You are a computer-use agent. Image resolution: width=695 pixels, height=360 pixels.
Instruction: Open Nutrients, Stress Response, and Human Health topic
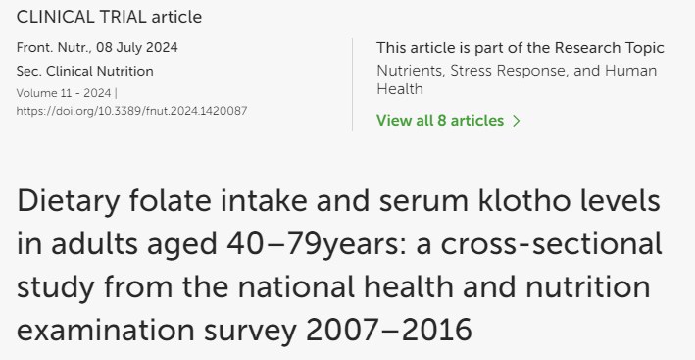coord(517,79)
